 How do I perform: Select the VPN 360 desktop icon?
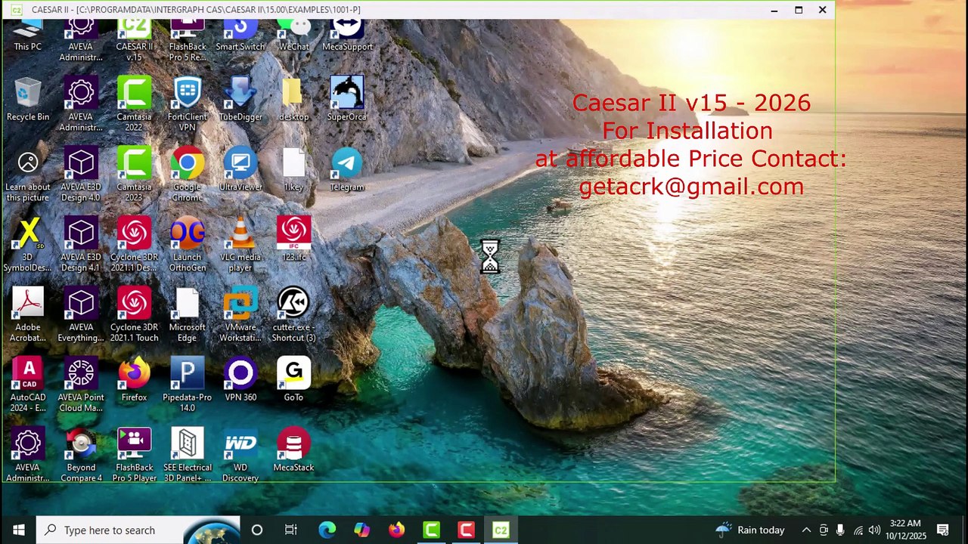(240, 380)
